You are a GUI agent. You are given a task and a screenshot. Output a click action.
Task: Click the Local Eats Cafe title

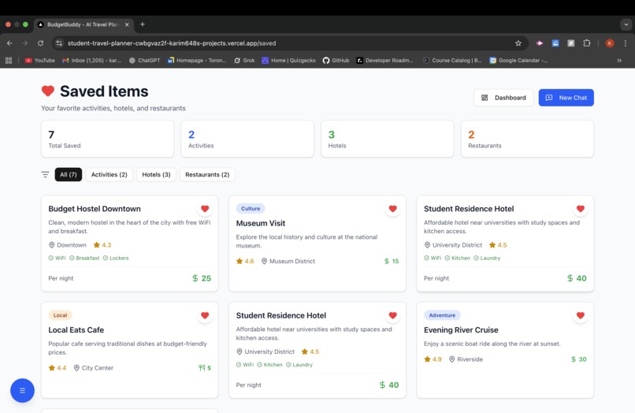click(x=76, y=330)
